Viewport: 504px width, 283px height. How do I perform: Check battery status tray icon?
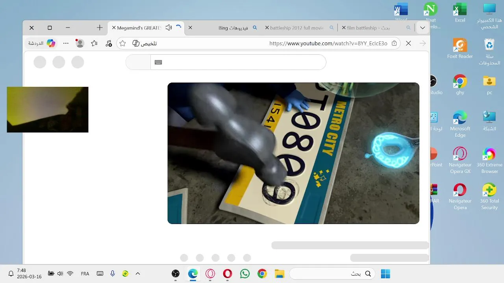coord(51,274)
